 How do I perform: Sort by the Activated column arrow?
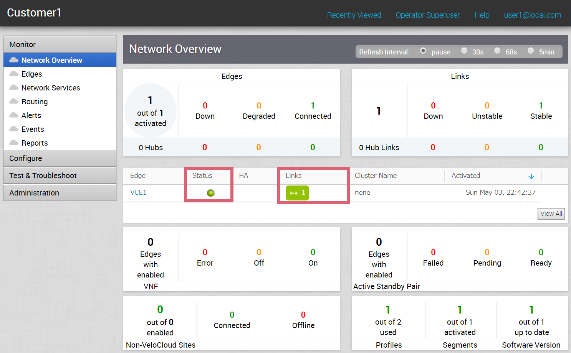click(531, 176)
